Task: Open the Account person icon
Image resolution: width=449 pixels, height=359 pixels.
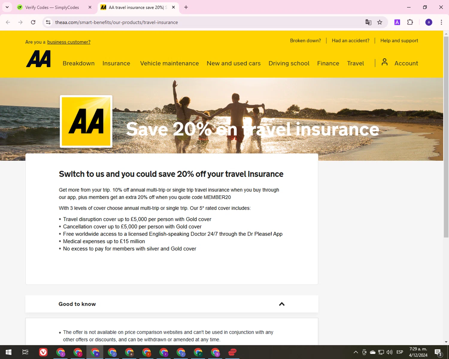Action: 385,62
